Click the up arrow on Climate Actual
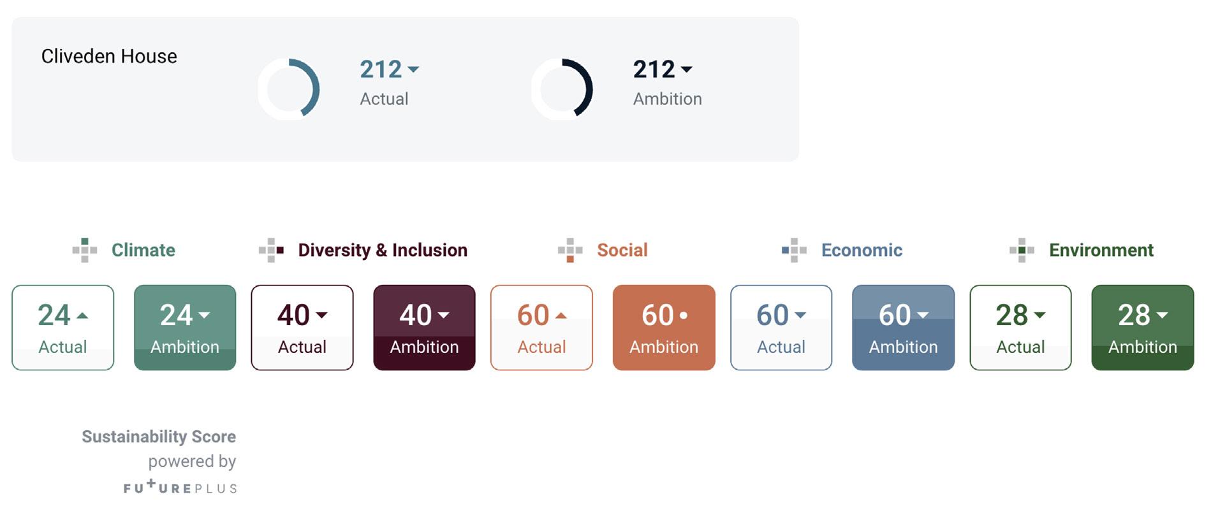Screen dimensions: 1211x515 pos(82,316)
